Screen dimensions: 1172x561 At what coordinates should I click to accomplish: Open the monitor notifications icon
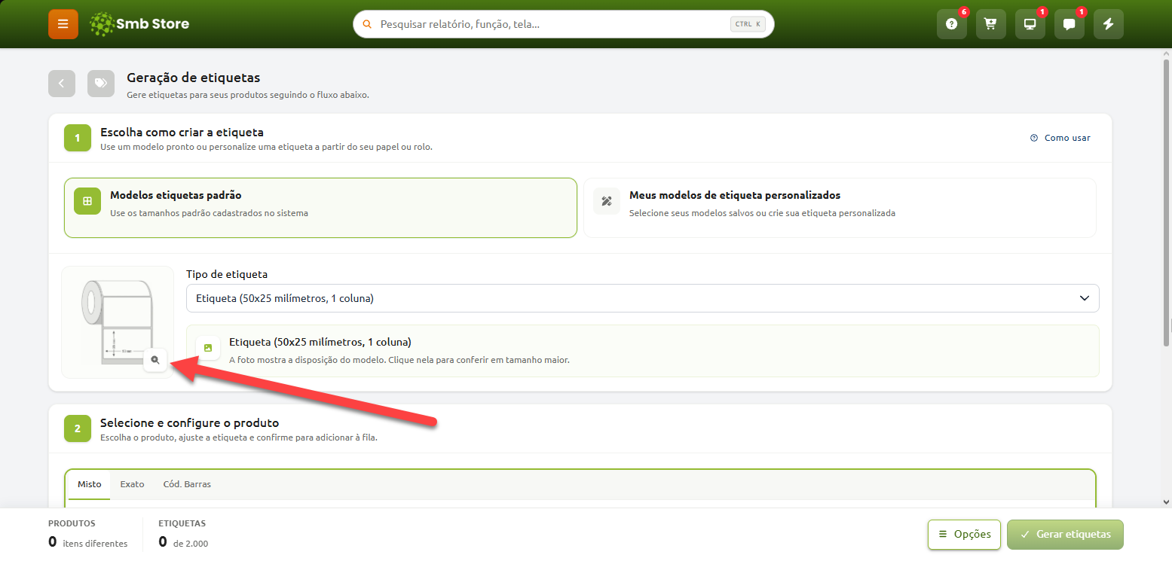click(x=1030, y=24)
